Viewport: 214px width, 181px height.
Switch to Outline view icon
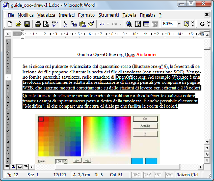(26, 167)
